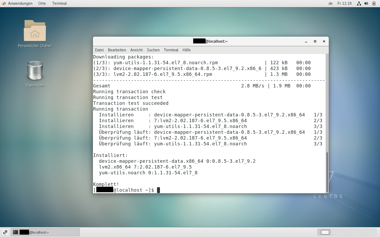The height and width of the screenshot is (237, 380).
Task: Click 'yum-utils.noarch 0:1.1.31-54.el7_8' installed entry
Action: click(148, 173)
